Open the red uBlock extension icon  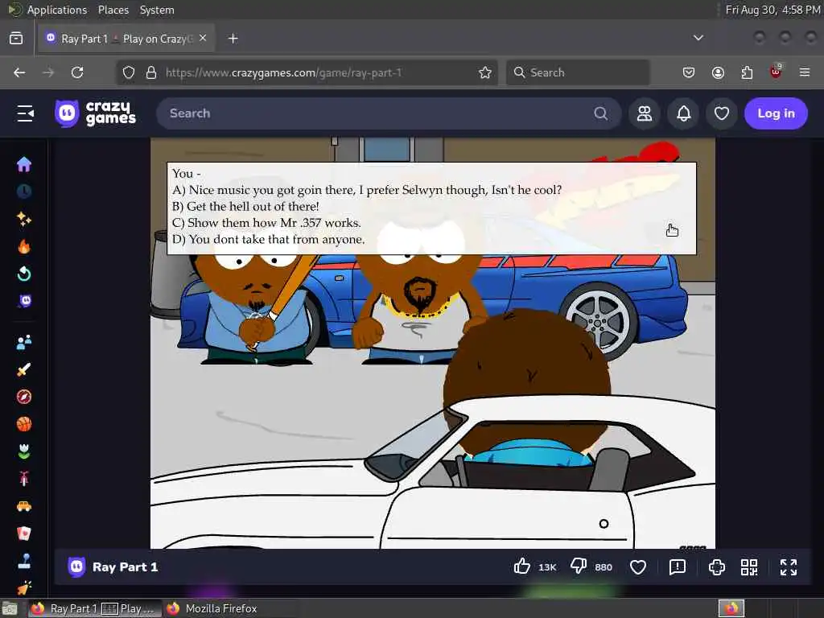click(776, 72)
